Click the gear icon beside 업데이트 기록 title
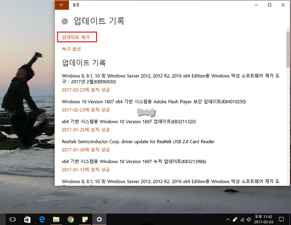 (65, 21)
